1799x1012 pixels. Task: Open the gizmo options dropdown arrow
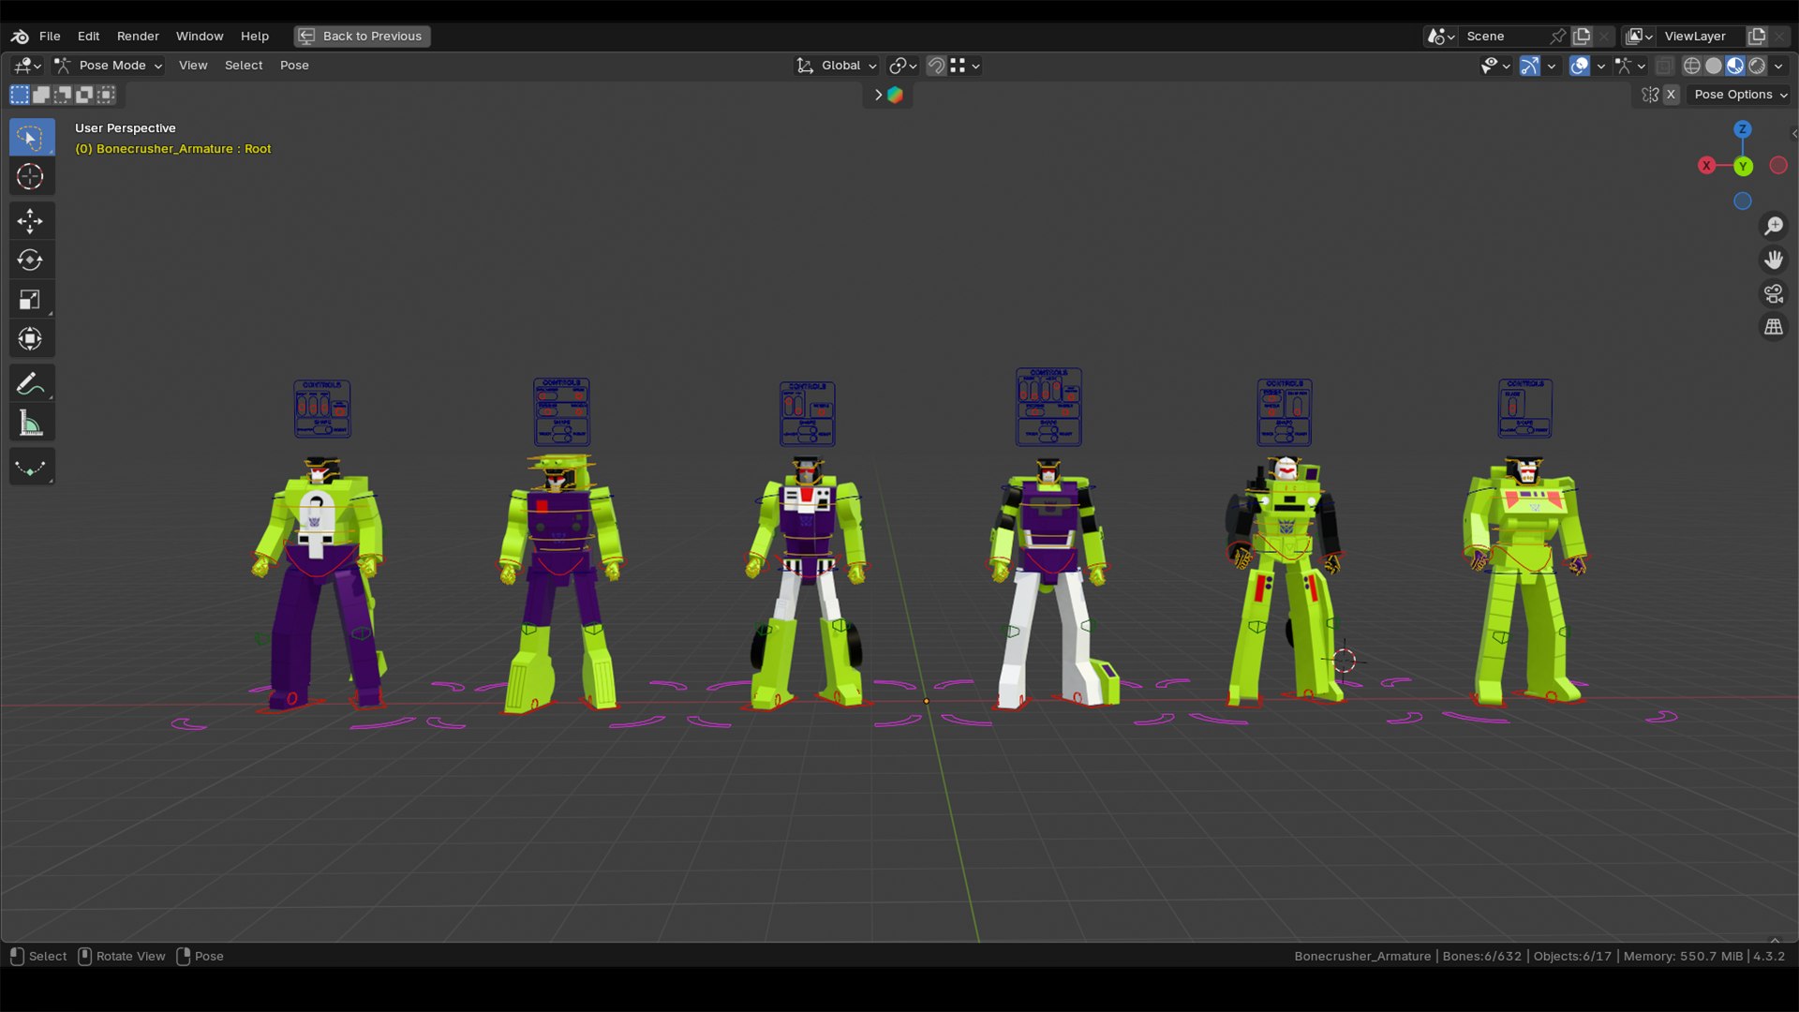pos(1552,66)
